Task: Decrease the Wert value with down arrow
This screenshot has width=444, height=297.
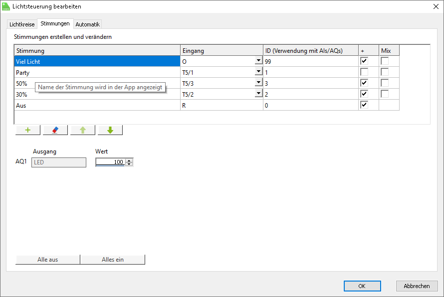Action: 130,164
